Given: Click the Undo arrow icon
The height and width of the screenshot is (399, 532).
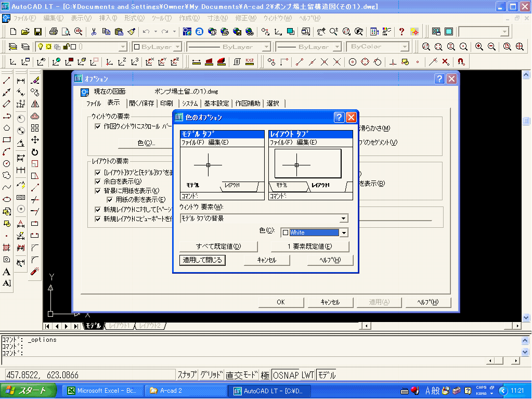Looking at the screenshot, I should pos(146,32).
